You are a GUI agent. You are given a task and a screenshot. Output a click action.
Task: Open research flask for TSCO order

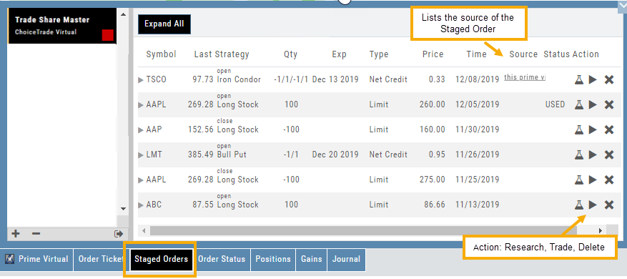pos(578,79)
